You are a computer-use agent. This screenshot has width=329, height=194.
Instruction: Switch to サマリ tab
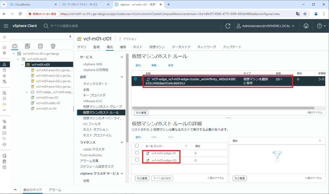click(82, 47)
